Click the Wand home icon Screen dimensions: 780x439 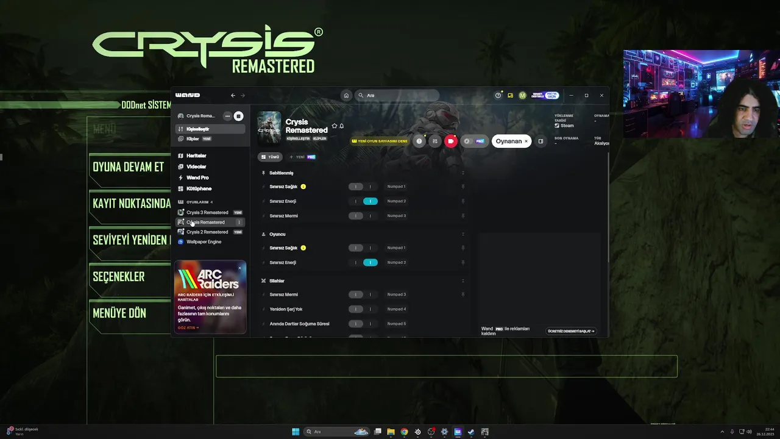click(346, 95)
